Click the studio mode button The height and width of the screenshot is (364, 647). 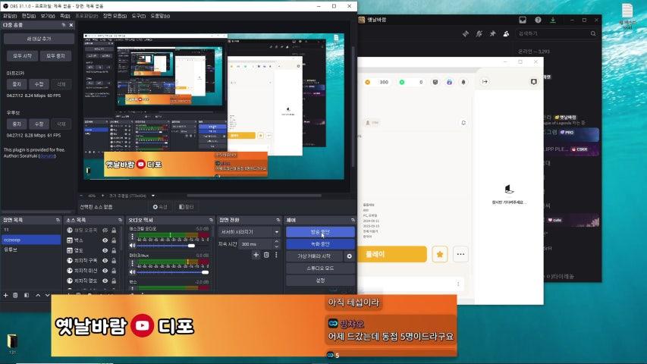click(x=320, y=268)
